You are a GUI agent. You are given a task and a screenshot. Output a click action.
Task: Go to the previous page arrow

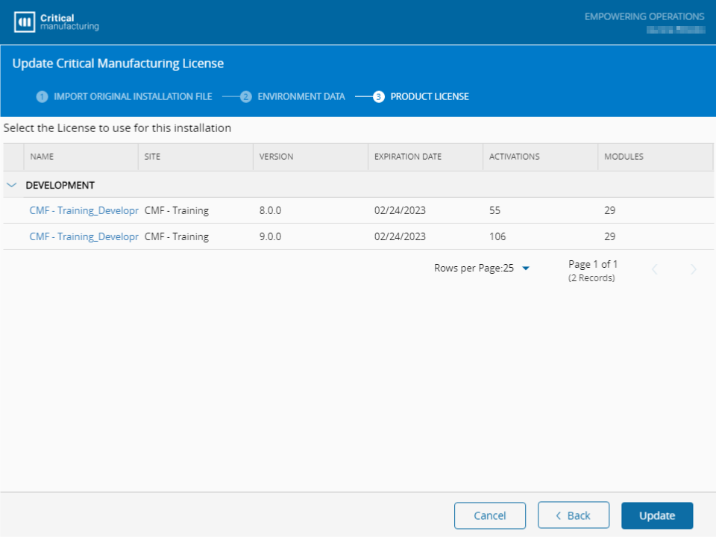pyautogui.click(x=655, y=269)
